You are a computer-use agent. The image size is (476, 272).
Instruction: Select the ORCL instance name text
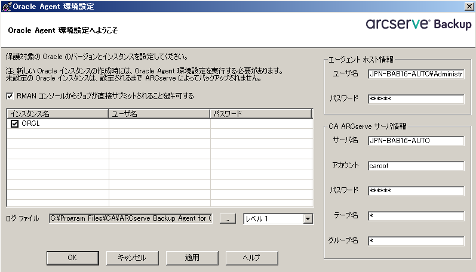[30, 123]
